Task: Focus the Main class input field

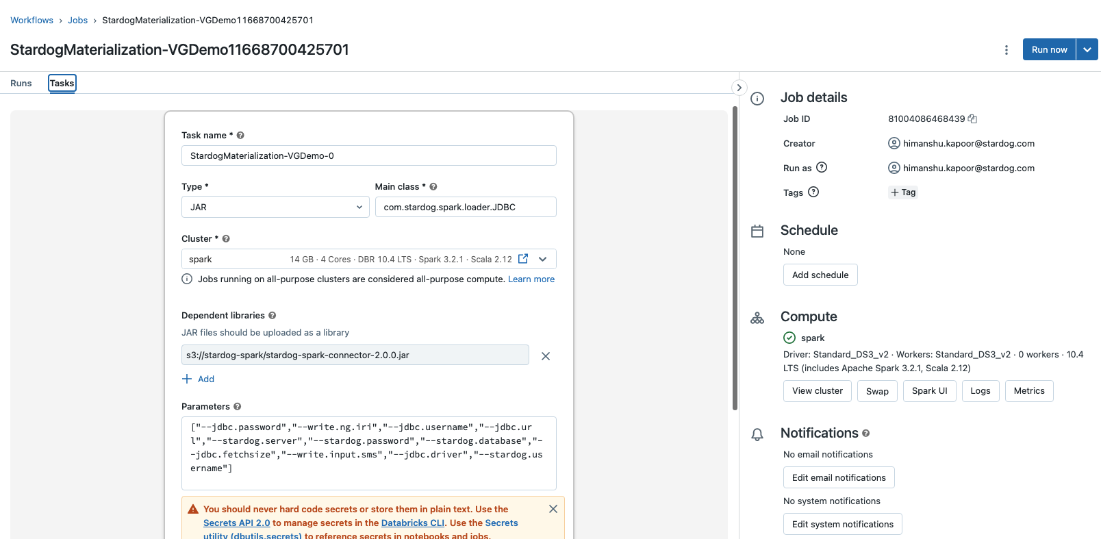Action: point(466,207)
